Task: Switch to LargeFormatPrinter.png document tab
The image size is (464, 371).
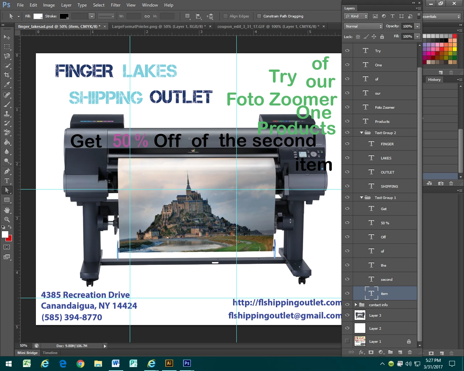Action: 159,26
